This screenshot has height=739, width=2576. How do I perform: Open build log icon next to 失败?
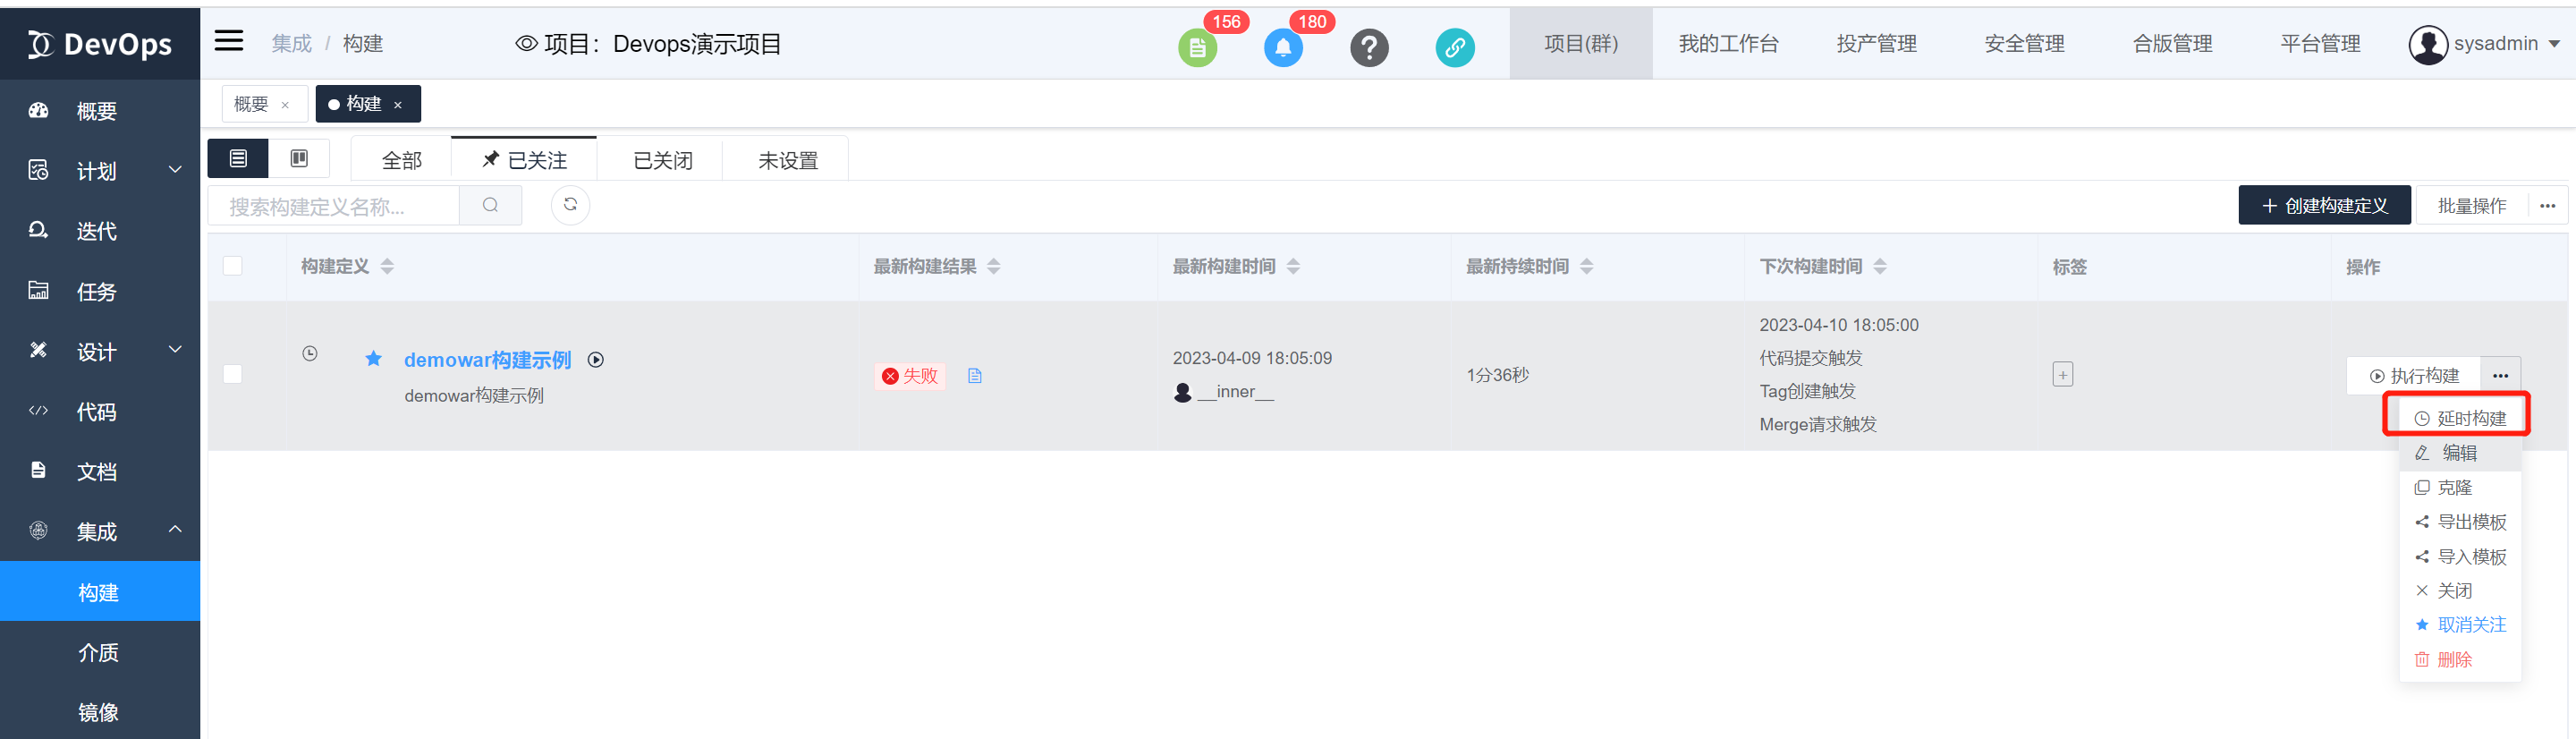pos(975,376)
